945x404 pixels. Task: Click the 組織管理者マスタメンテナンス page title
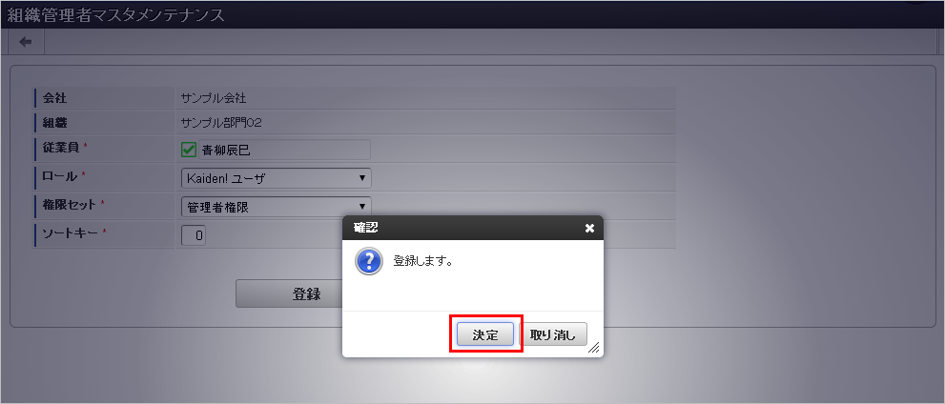[x=115, y=15]
